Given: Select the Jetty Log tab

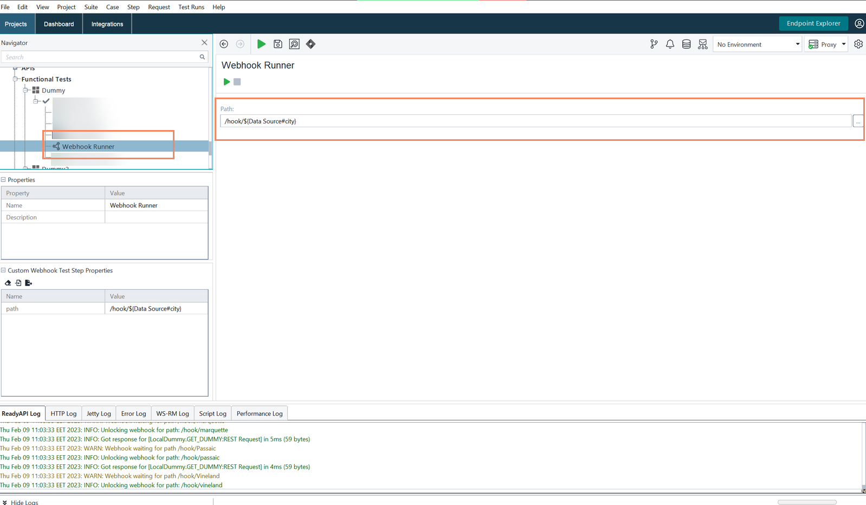Looking at the screenshot, I should [x=99, y=413].
